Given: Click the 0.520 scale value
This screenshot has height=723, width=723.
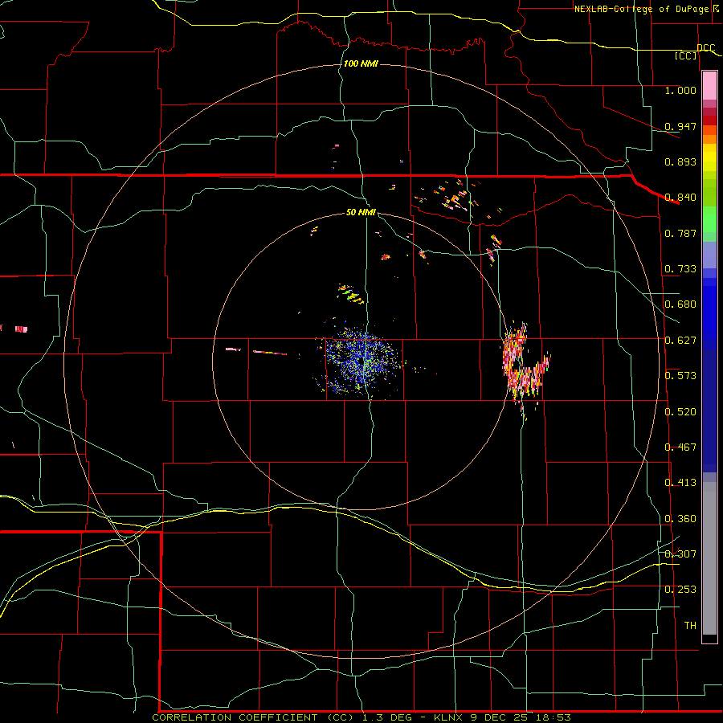Looking at the screenshot, I should coord(680,412).
